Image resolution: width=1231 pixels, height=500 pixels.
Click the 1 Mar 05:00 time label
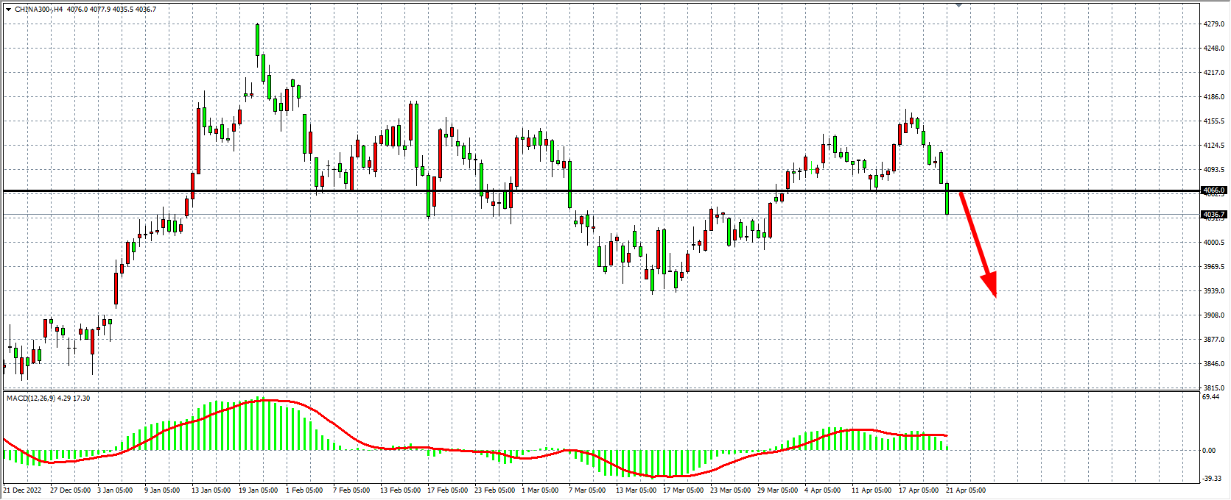pos(541,490)
